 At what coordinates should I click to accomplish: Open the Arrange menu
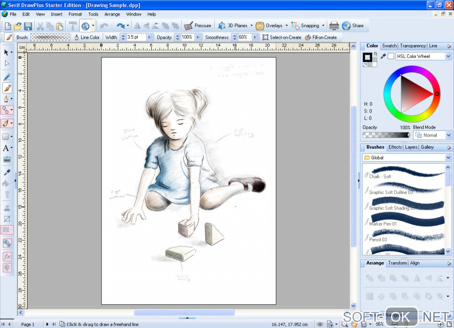point(112,14)
